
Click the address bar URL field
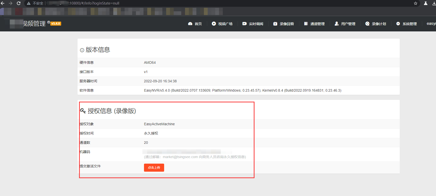tap(222, 3)
